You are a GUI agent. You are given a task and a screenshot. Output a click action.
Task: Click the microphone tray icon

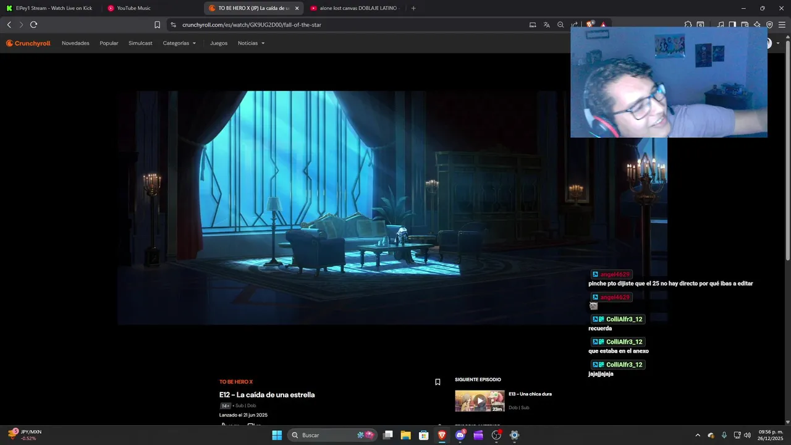[724, 435]
